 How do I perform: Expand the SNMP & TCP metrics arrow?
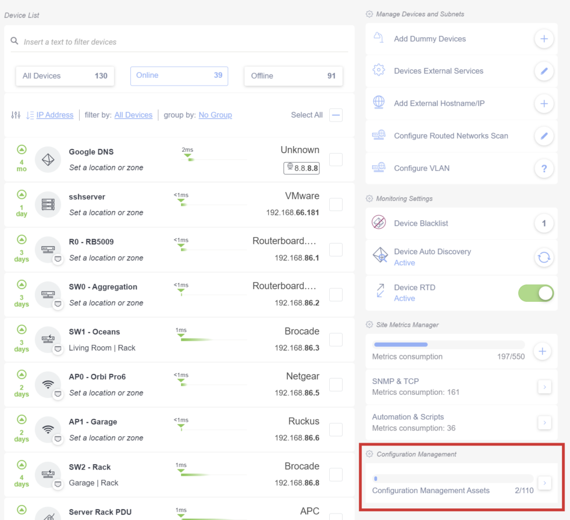point(544,387)
